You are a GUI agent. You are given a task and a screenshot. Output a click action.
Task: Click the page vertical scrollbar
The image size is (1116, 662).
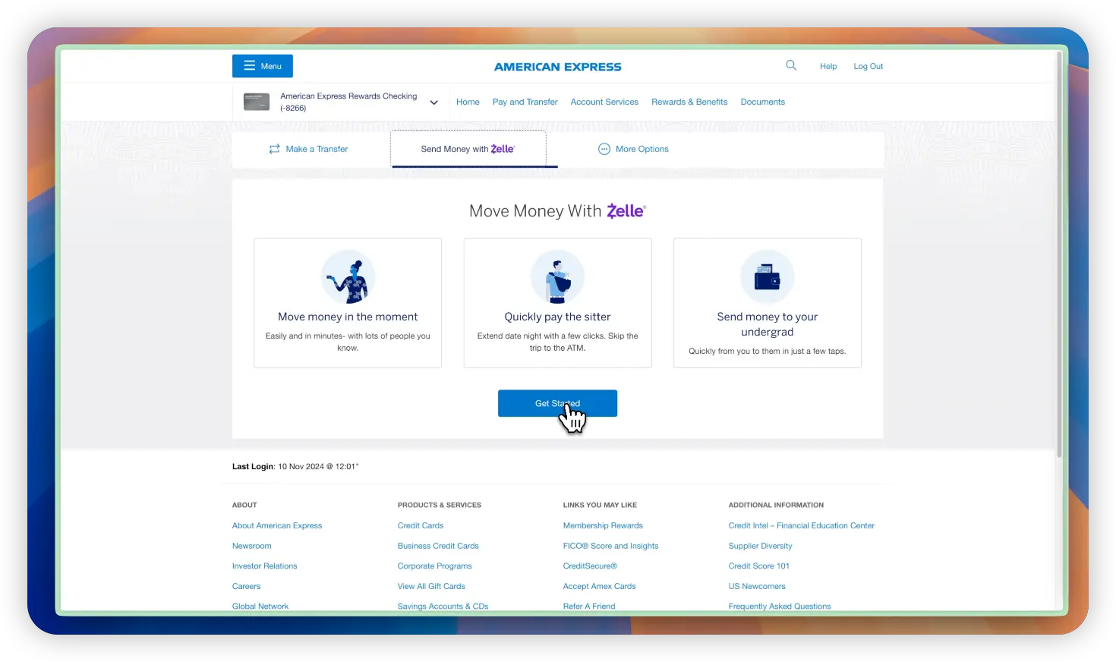pyautogui.click(x=1059, y=254)
